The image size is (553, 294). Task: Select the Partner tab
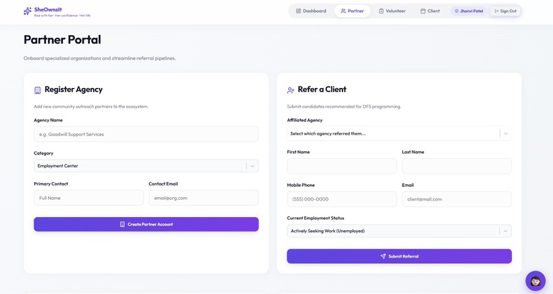pyautogui.click(x=352, y=11)
